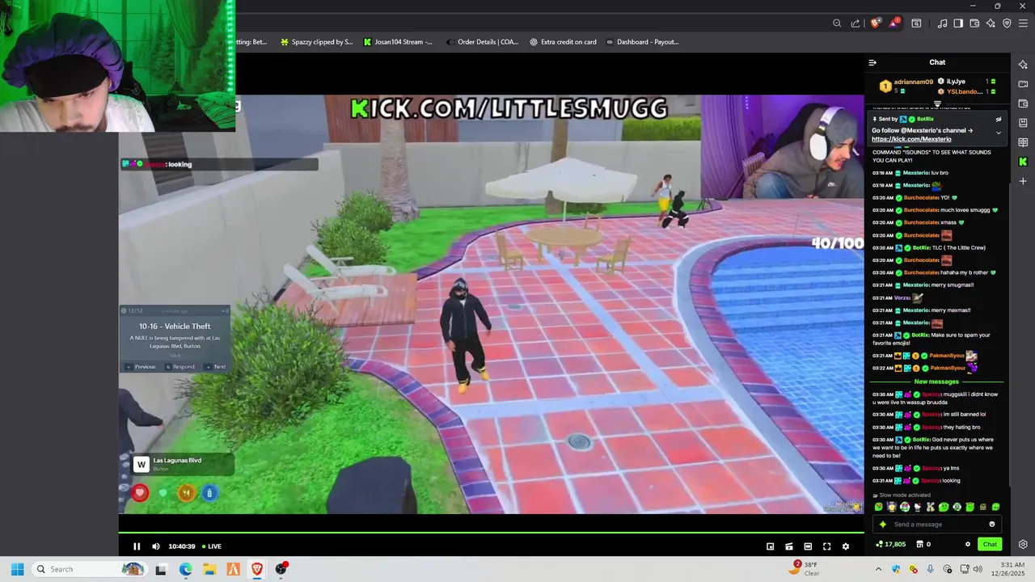
Task: Open Extra credit on card bookmark
Action: [563, 42]
